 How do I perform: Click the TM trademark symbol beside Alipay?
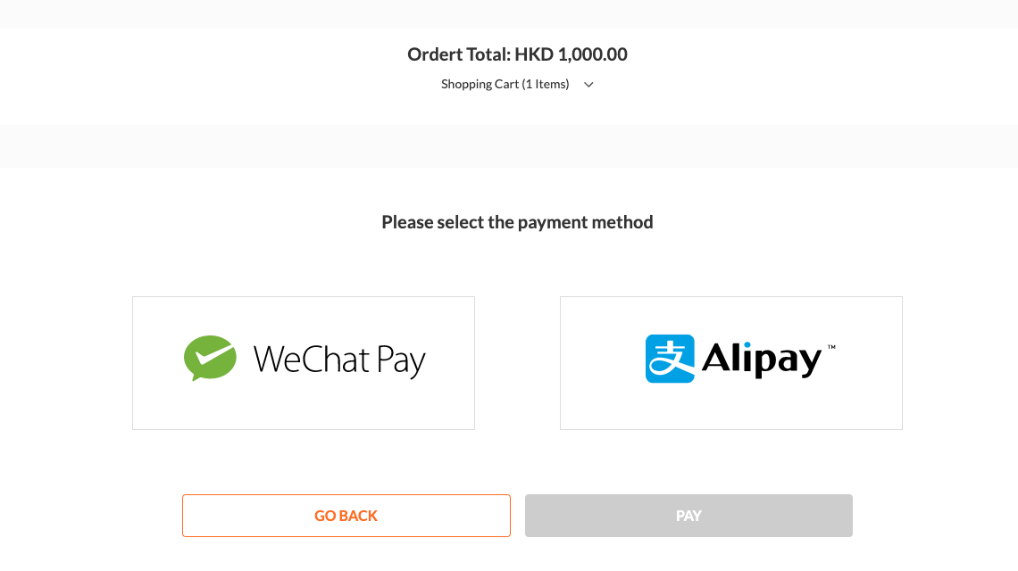tap(831, 347)
